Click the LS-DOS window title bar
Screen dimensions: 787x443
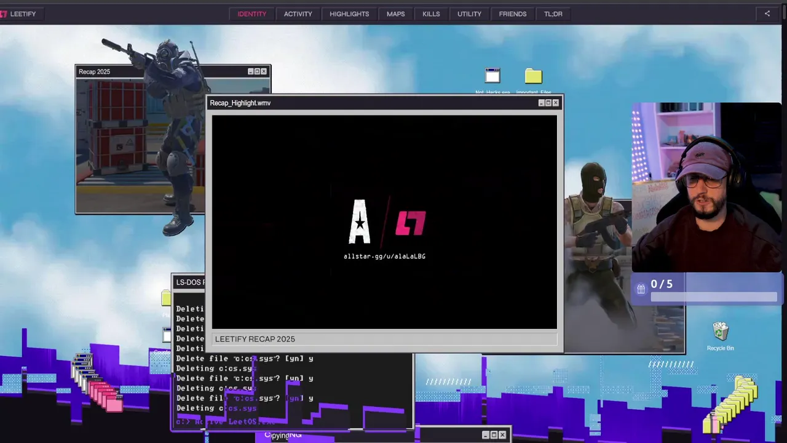189,282
